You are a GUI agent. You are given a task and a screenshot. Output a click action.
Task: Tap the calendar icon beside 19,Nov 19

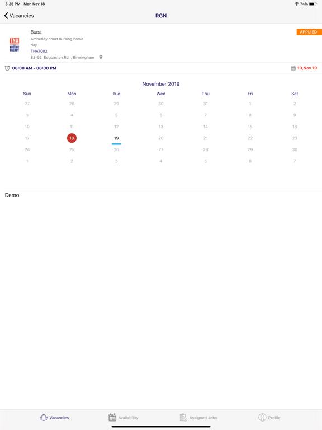coord(293,68)
